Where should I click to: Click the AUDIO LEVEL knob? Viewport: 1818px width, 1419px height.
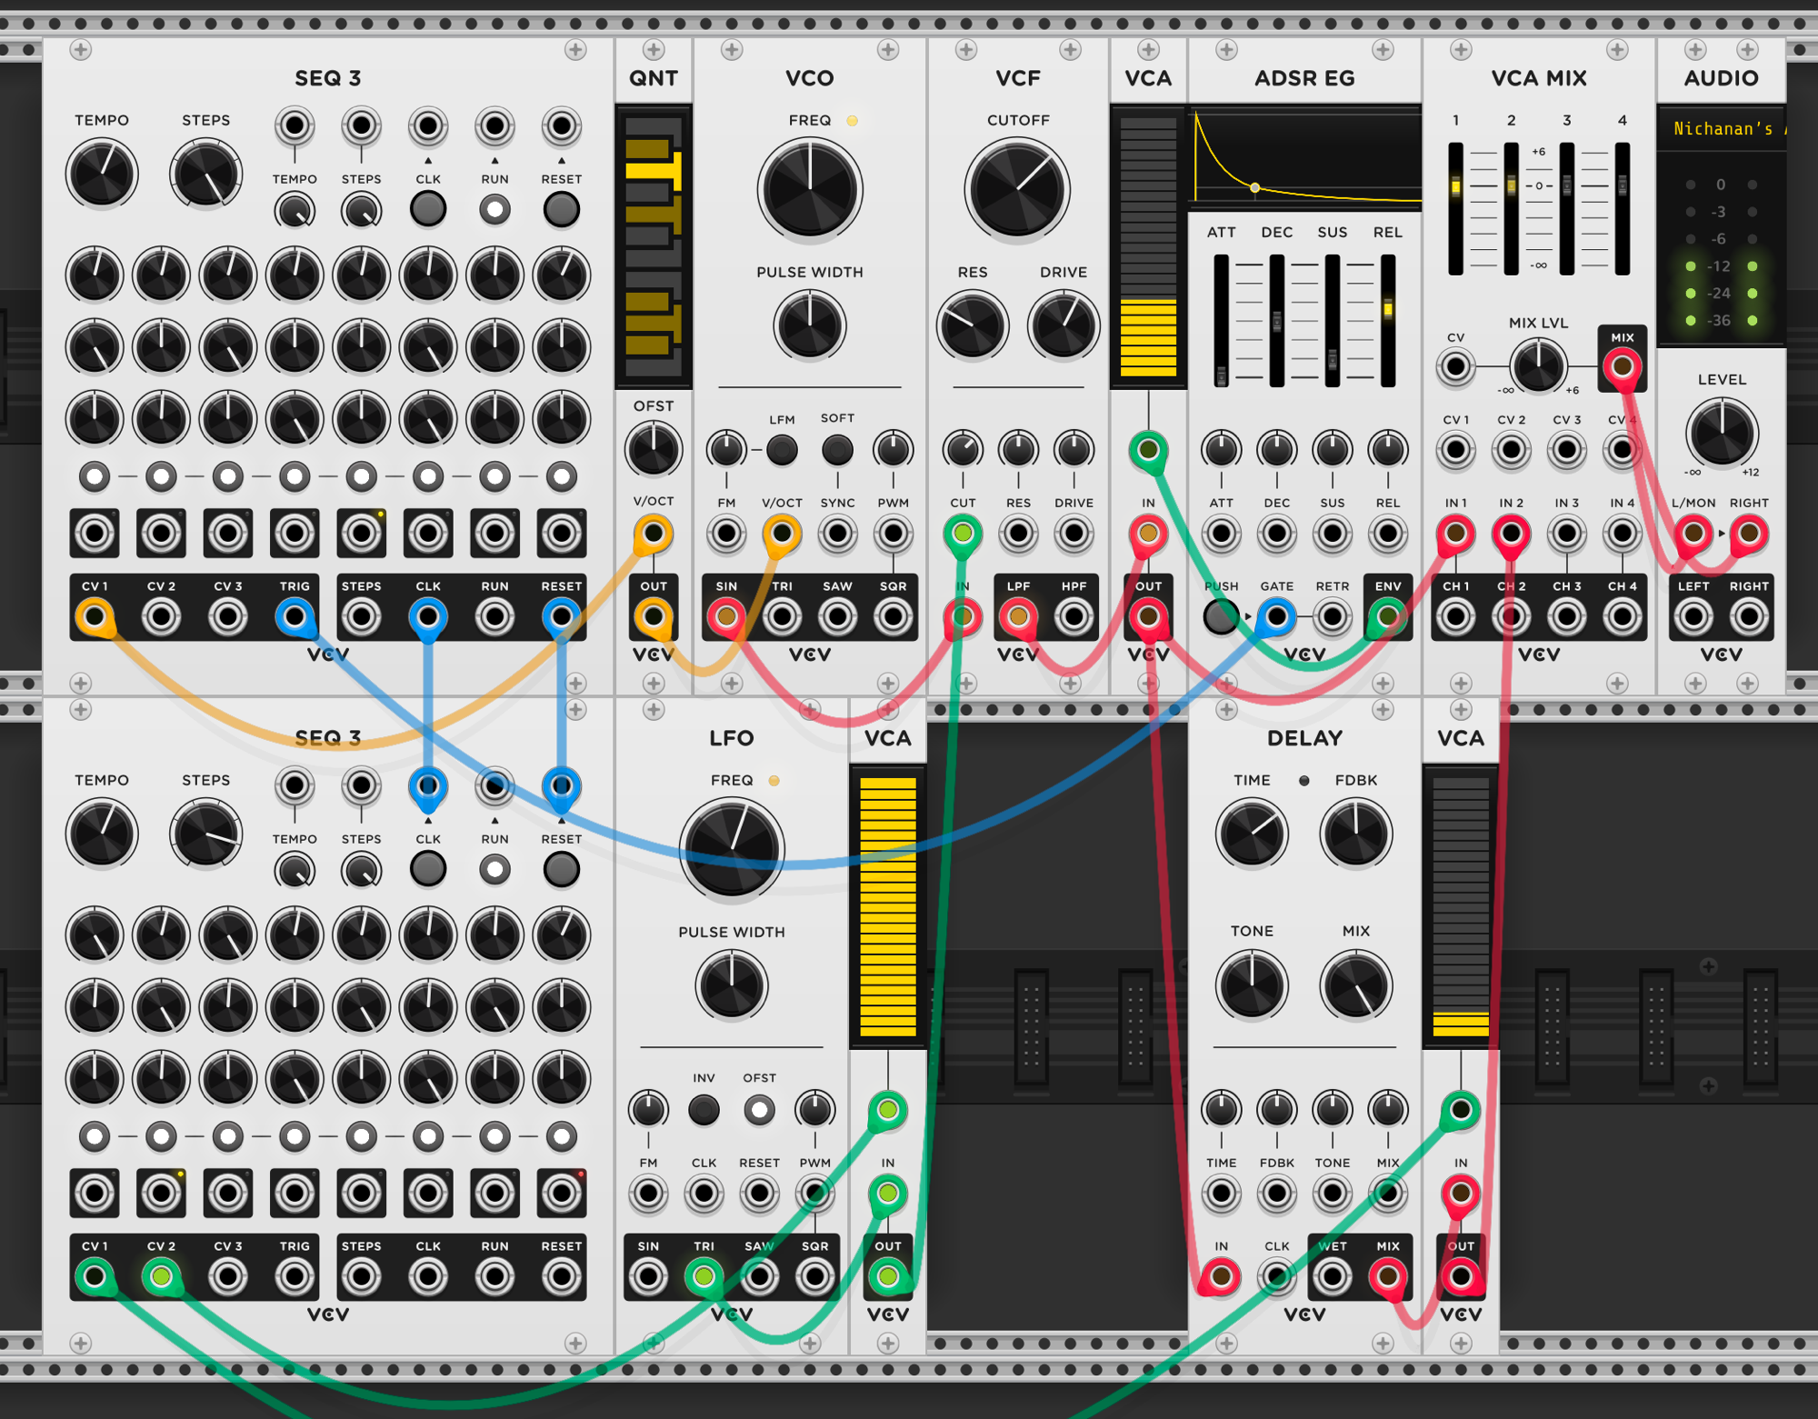(x=1721, y=433)
